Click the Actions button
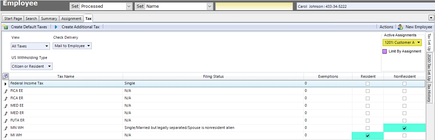The width and height of the screenshot is (435, 140). click(x=386, y=27)
